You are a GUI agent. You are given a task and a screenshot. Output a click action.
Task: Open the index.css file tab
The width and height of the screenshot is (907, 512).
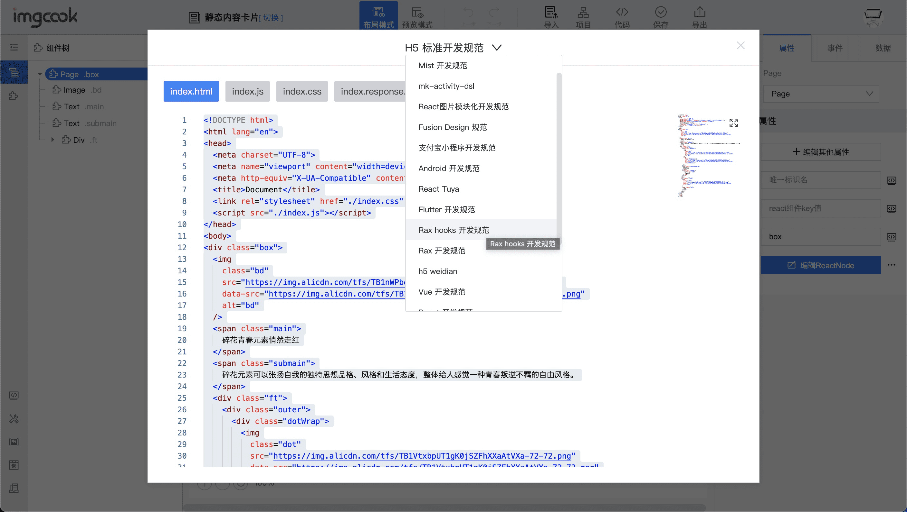click(x=302, y=91)
